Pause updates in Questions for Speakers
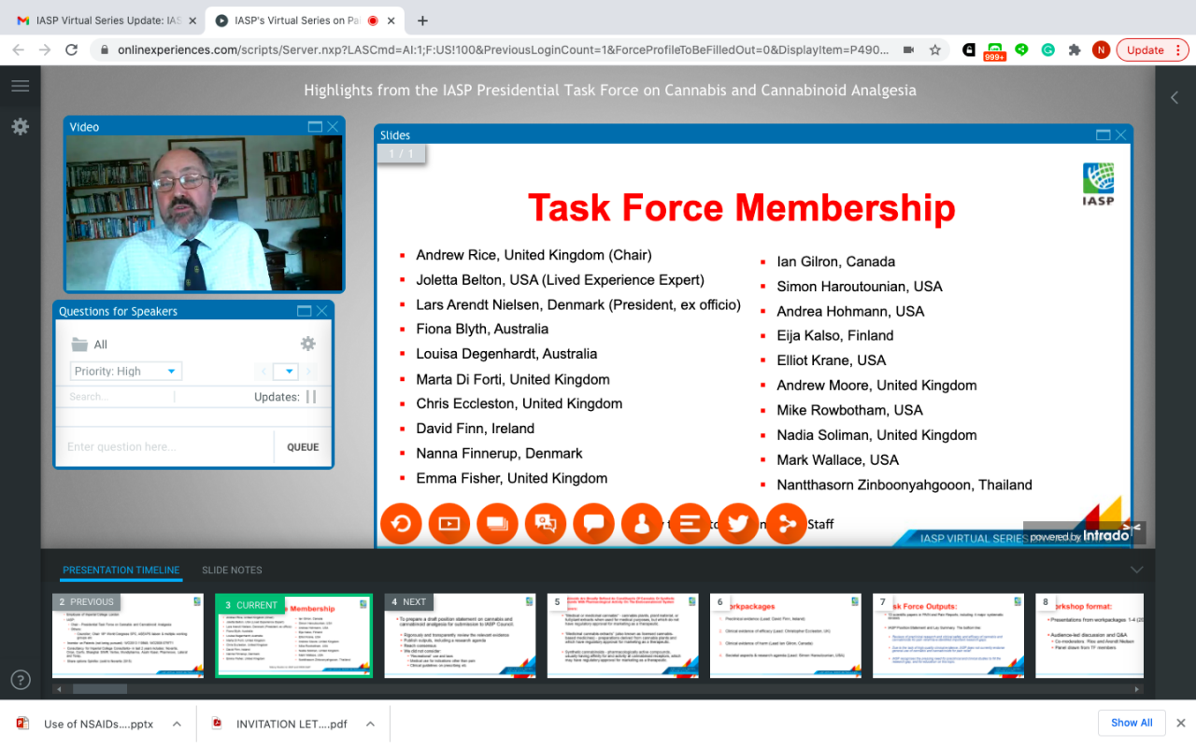This screenshot has height=747, width=1196. point(311,397)
